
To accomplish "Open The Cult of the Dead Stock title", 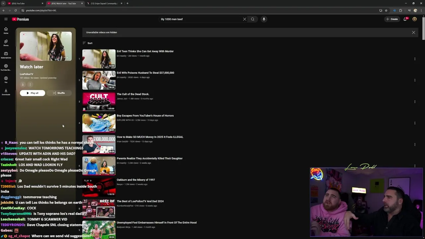I will coord(133,94).
